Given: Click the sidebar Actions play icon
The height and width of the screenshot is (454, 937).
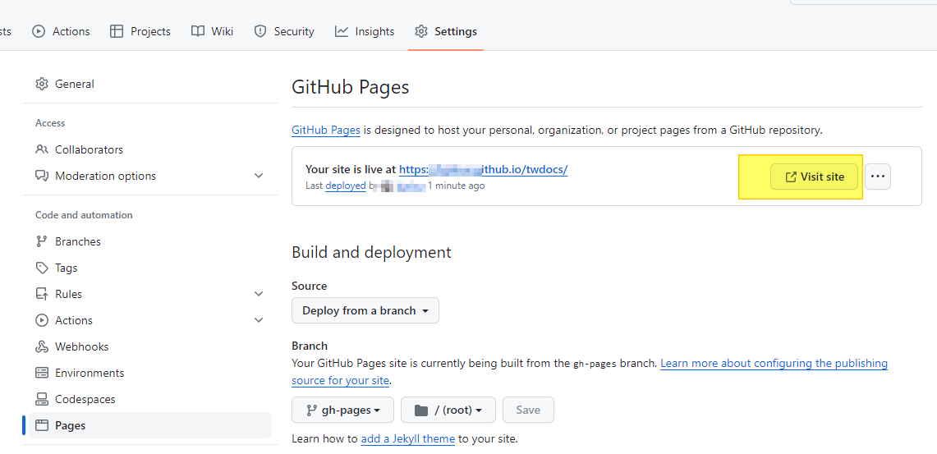Looking at the screenshot, I should pyautogui.click(x=41, y=320).
